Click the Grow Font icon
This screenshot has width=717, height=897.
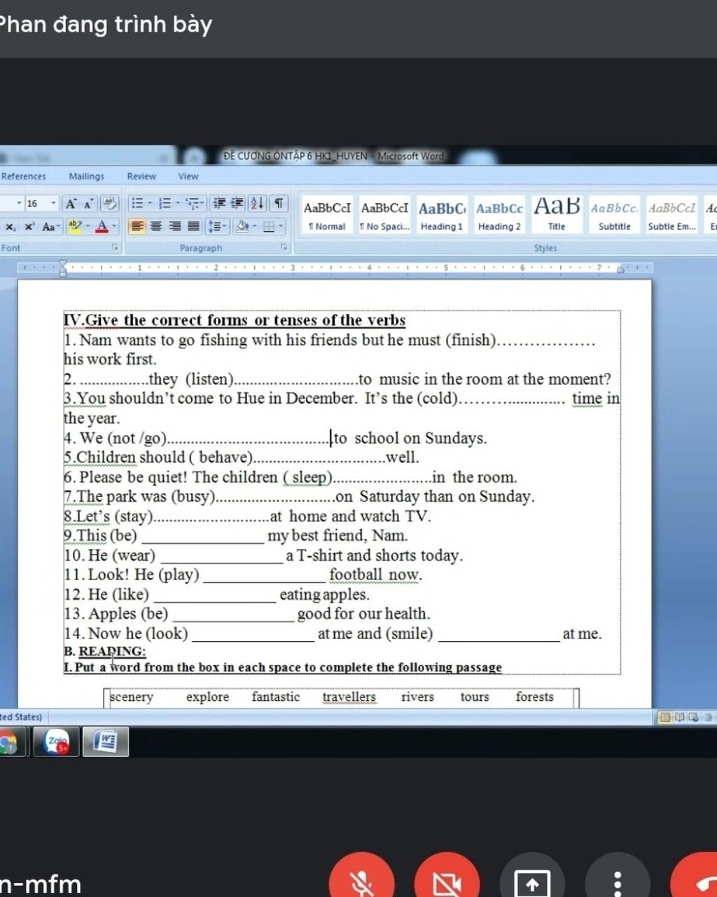tap(71, 204)
